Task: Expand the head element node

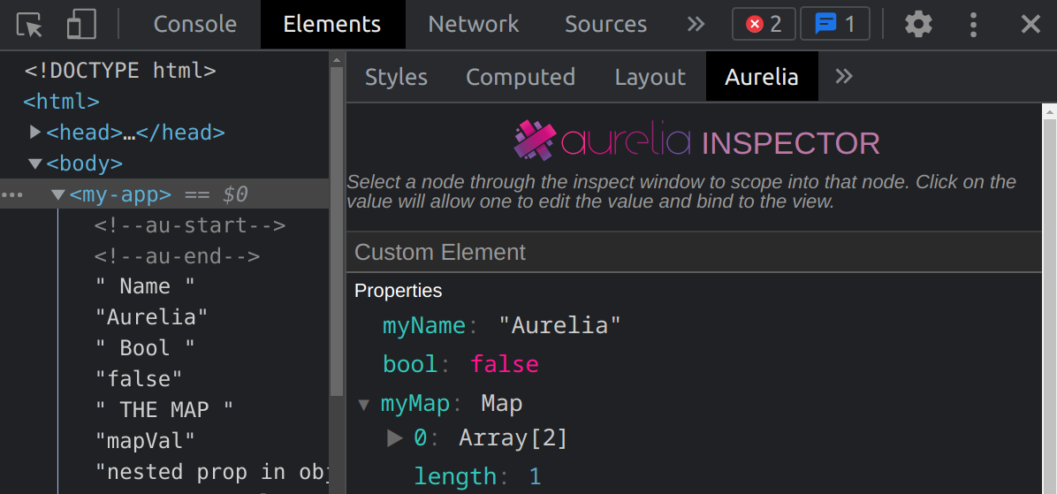Action: click(x=35, y=132)
